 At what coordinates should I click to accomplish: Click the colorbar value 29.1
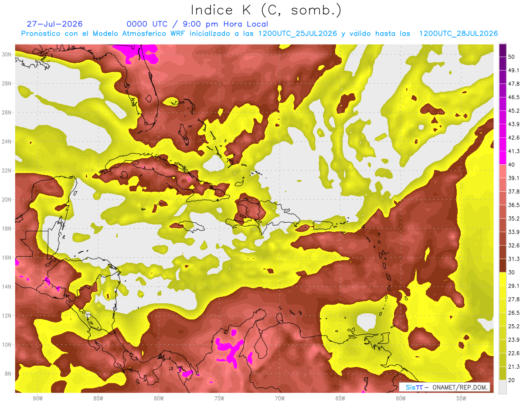[x=514, y=286]
